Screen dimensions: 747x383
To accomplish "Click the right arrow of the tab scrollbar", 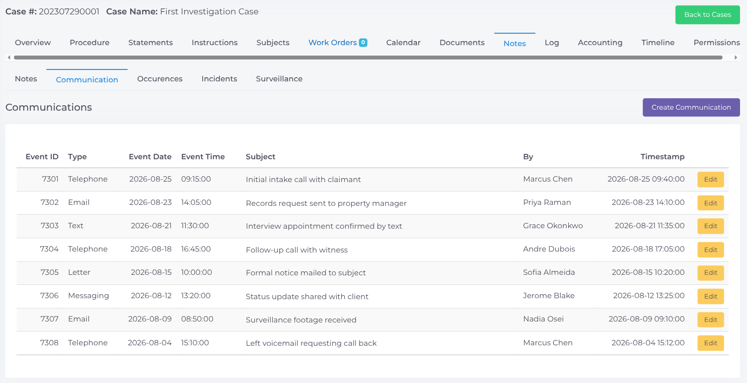I will pyautogui.click(x=736, y=58).
